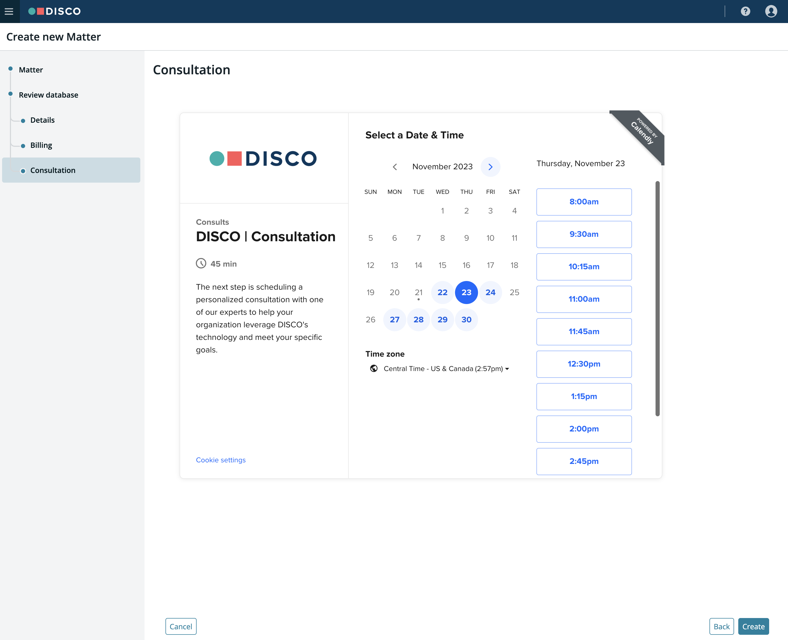Click the Cancel button

[181, 626]
